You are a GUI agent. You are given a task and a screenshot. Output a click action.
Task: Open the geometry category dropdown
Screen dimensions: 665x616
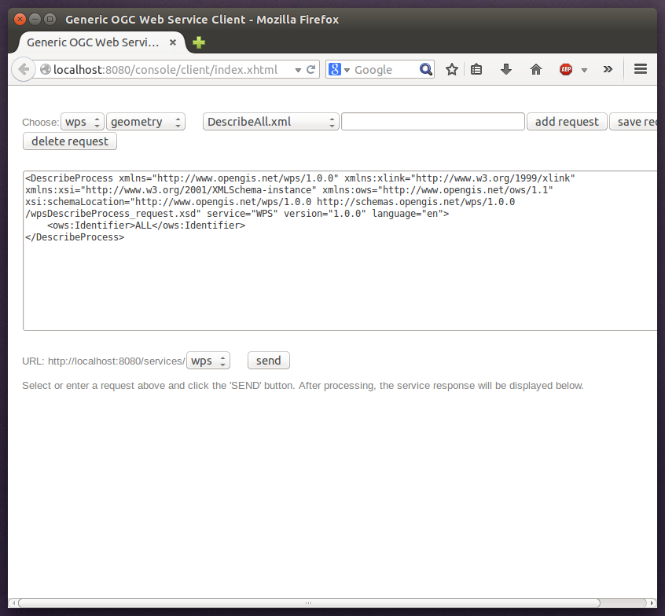click(143, 121)
